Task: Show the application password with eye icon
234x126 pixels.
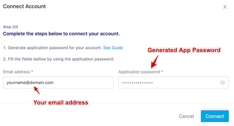Action: click(222, 83)
